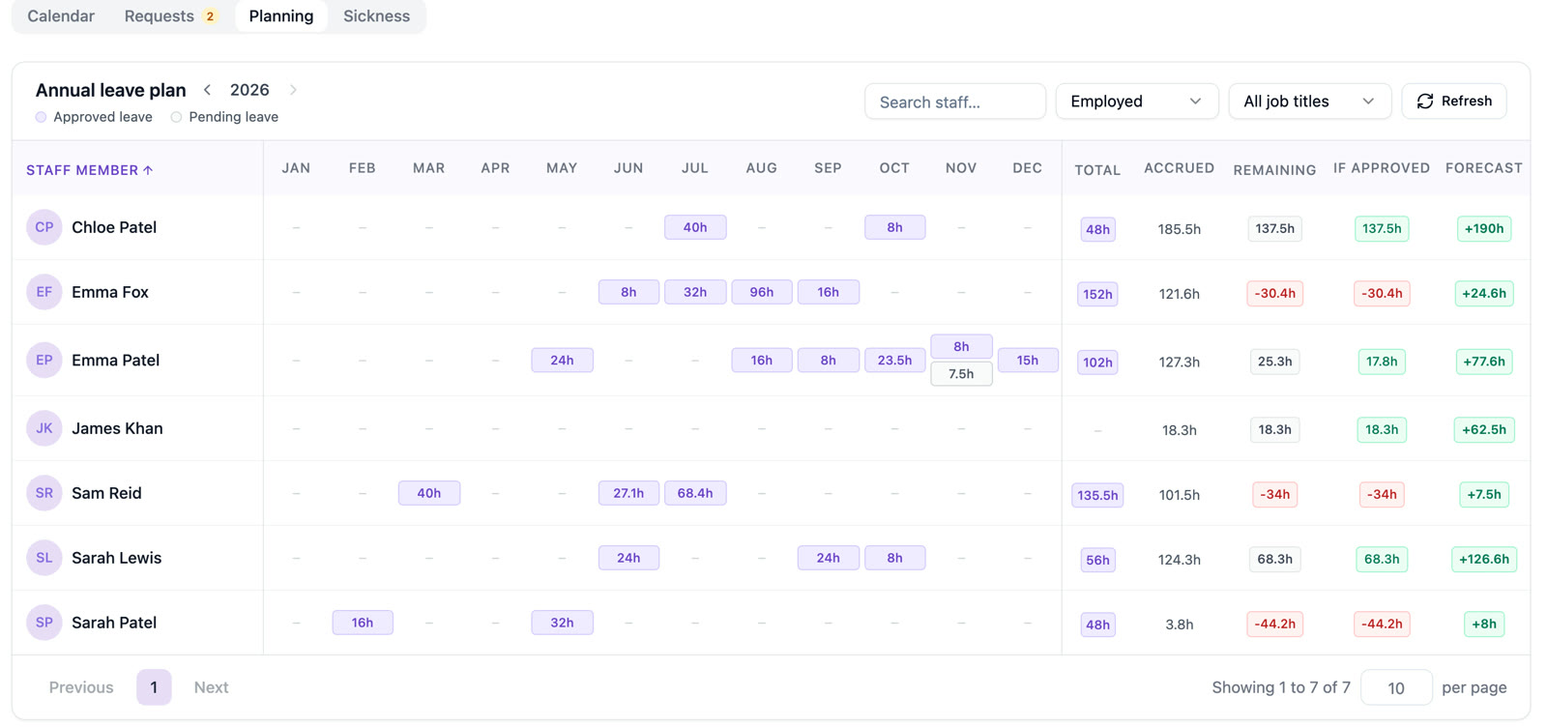Click Sam Reid's 135.5h total
This screenshot has width=1547, height=727.
(x=1097, y=495)
